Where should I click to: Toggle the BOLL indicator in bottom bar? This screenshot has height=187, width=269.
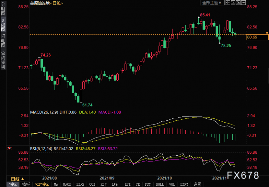(160, 184)
